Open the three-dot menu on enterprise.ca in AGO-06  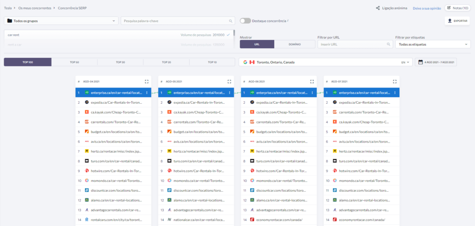point(312,93)
